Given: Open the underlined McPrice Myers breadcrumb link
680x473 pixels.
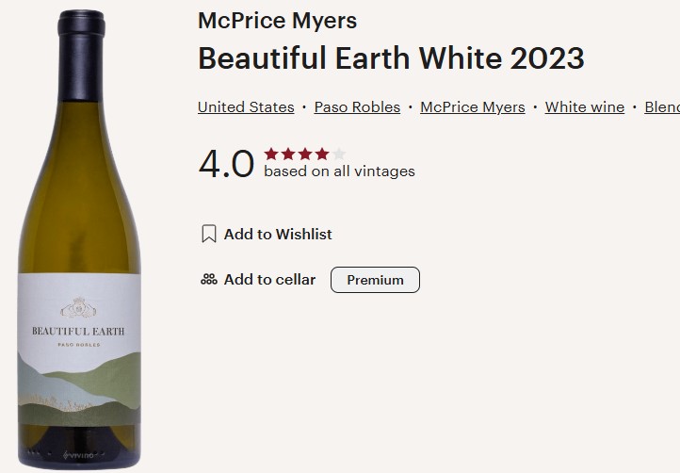Looking at the screenshot, I should point(472,107).
